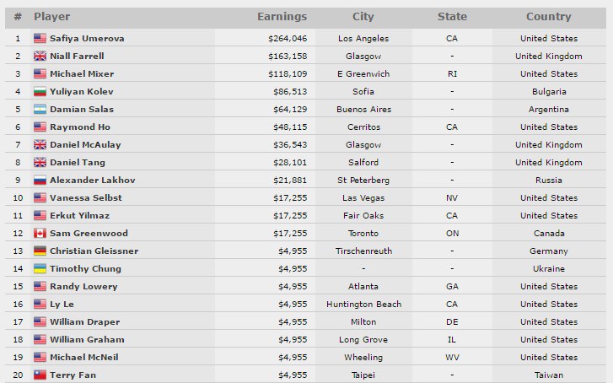Click the UK flag beside Niall Farrell
613x383 pixels.
pyautogui.click(x=40, y=57)
